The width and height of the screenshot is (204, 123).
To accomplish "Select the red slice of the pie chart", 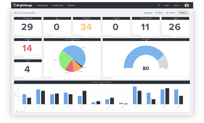I will (x=70, y=67).
